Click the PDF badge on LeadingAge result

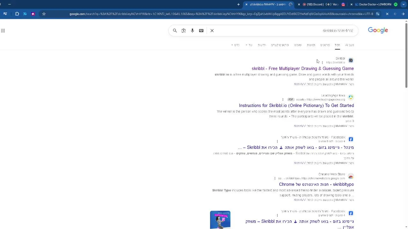[x=290, y=100]
